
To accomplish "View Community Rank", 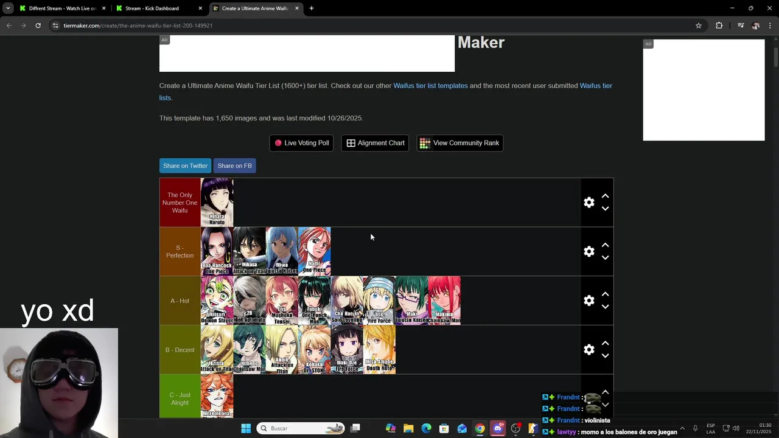I will coord(459,143).
